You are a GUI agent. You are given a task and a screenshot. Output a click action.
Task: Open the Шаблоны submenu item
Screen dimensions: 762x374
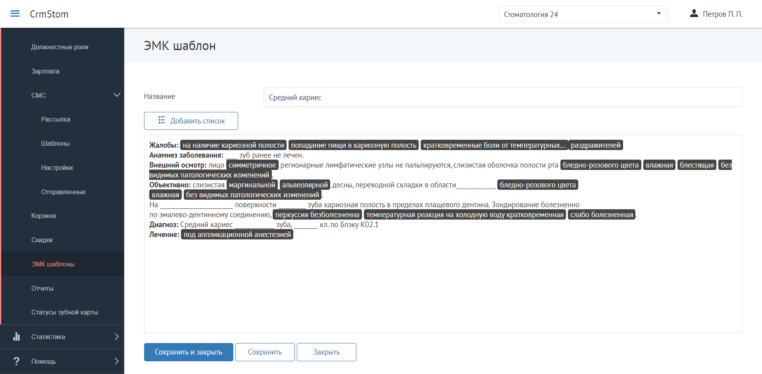pos(55,143)
